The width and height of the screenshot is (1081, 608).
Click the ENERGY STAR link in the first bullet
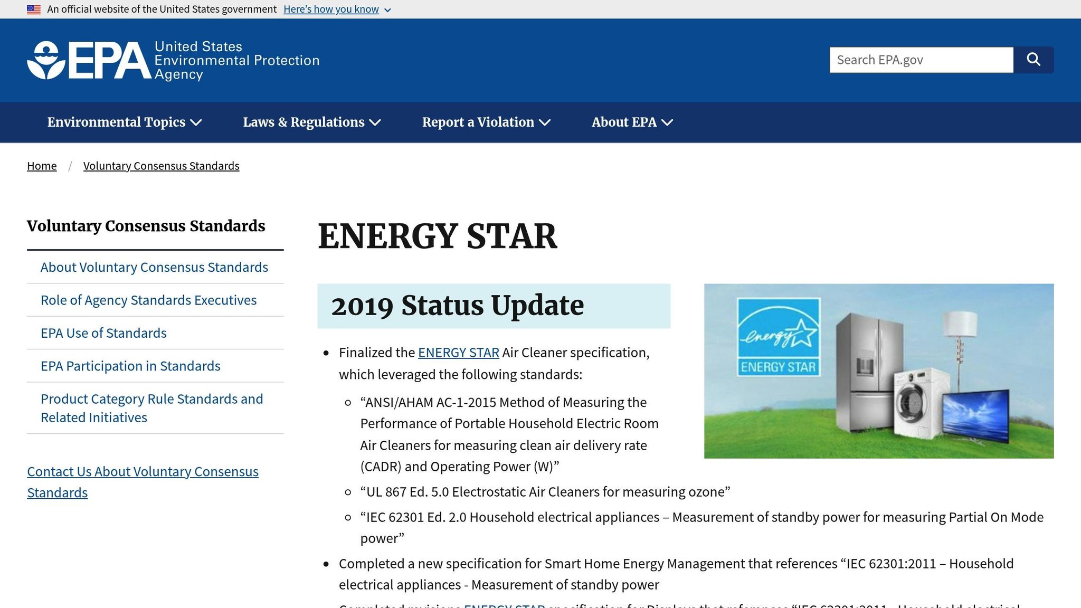pos(458,352)
